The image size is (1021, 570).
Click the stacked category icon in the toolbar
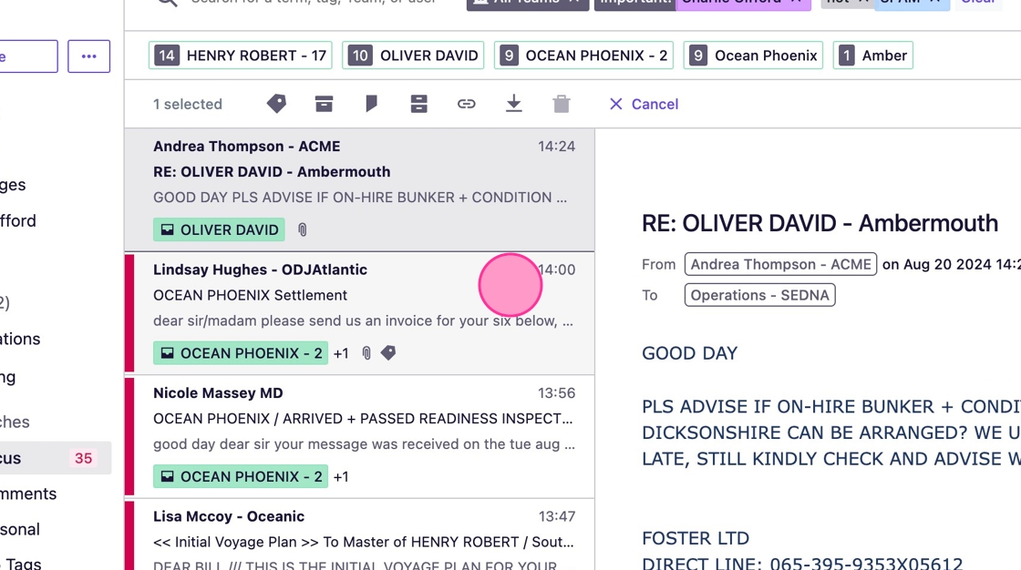click(418, 104)
